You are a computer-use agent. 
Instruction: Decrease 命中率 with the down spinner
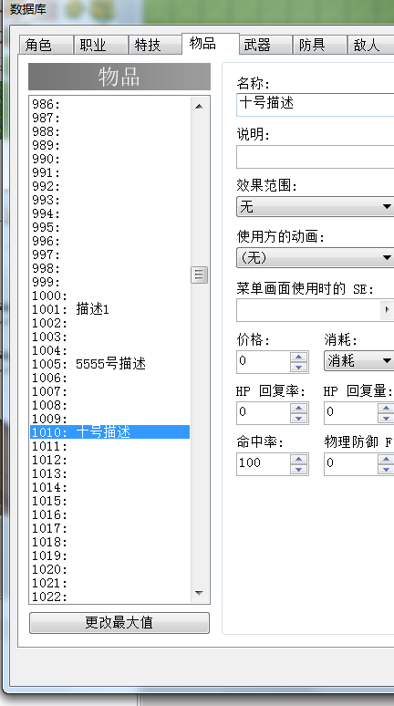299,469
